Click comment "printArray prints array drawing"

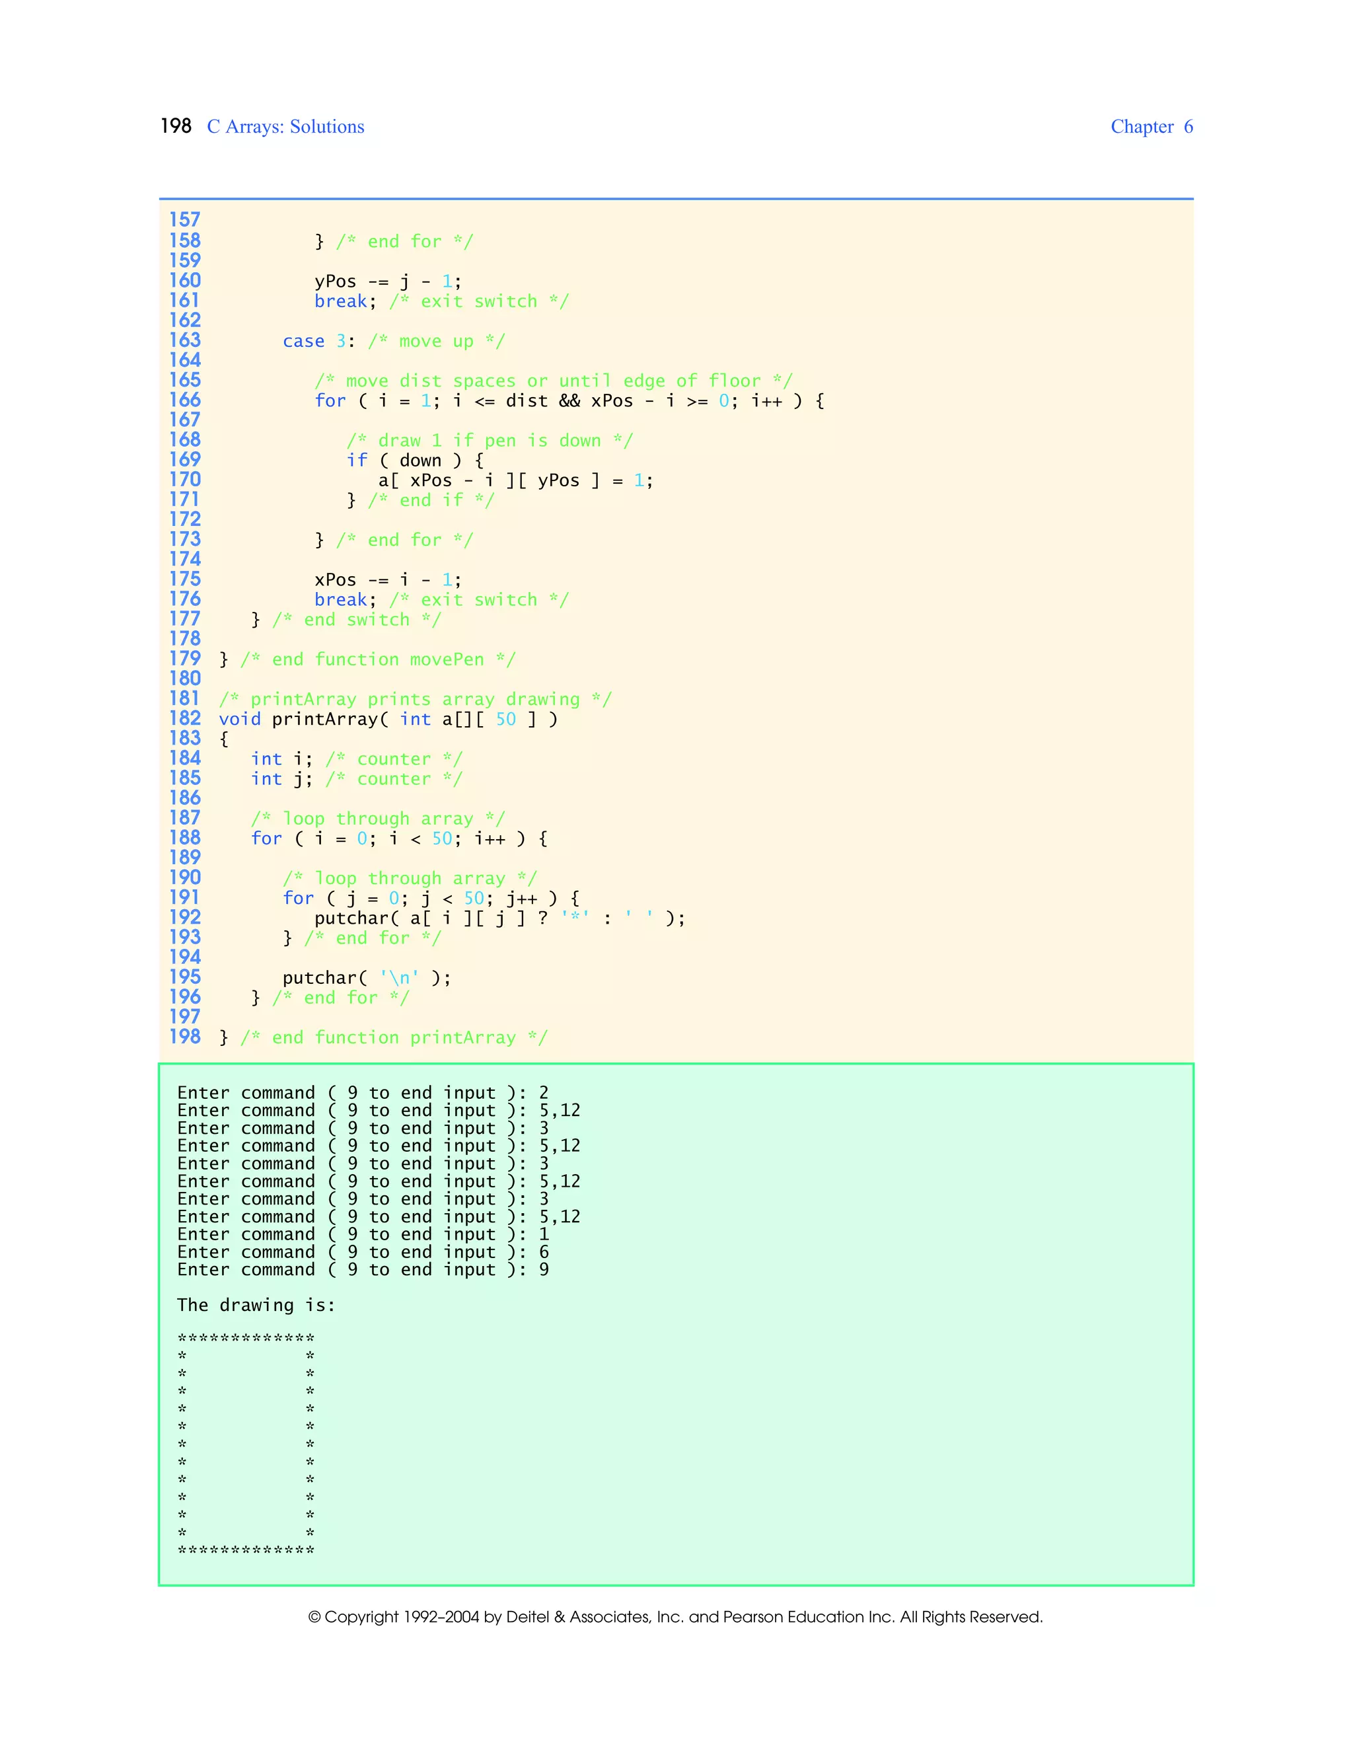point(415,699)
